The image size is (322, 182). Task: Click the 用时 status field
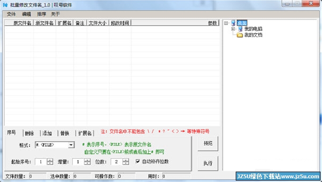click(176, 176)
